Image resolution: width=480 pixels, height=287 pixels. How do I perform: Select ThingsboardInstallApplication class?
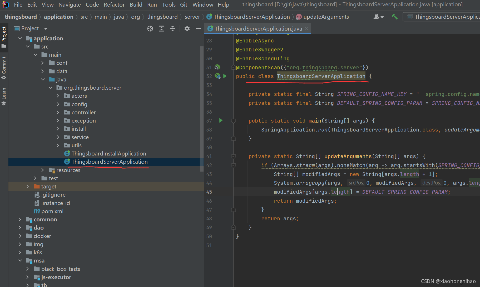(x=105, y=154)
